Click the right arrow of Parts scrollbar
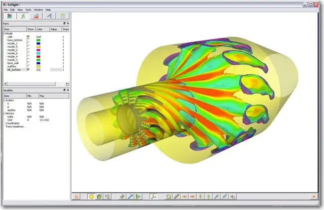 (67, 84)
